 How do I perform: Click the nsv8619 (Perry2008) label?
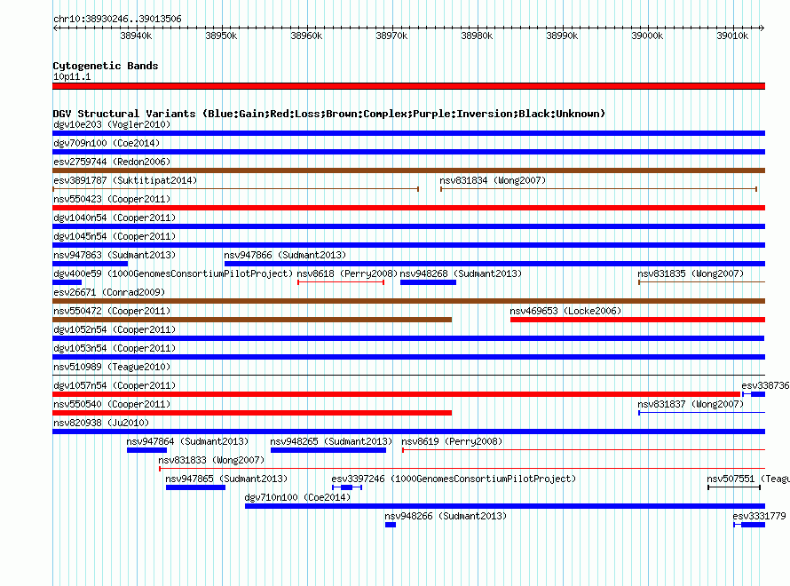(x=452, y=441)
